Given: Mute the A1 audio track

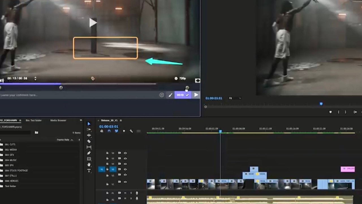Looking at the screenshot, I should point(125,193).
